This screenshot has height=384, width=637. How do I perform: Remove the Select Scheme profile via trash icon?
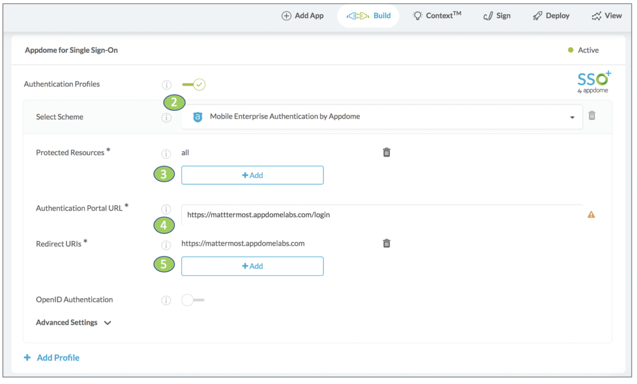click(592, 116)
